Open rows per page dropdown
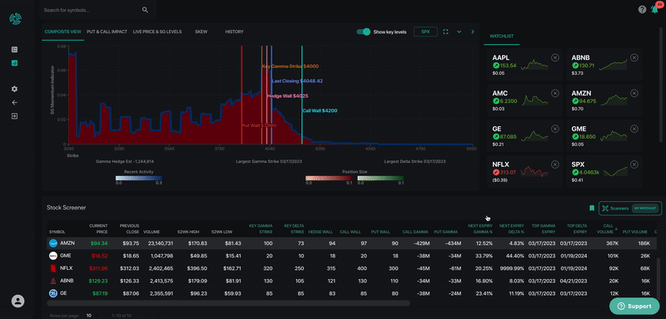Viewport: 666px width, 319px height. tap(91, 316)
